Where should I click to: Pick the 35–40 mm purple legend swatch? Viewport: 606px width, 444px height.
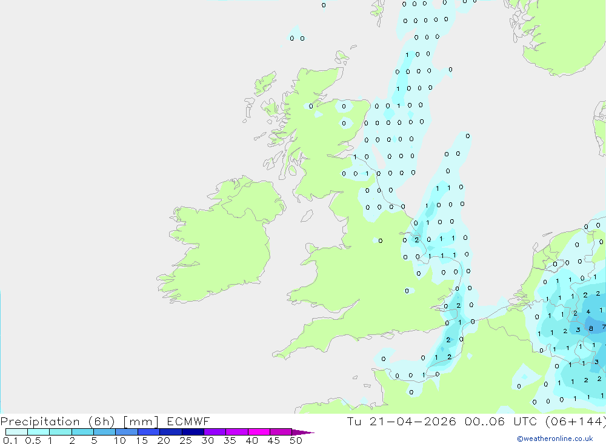237,432
